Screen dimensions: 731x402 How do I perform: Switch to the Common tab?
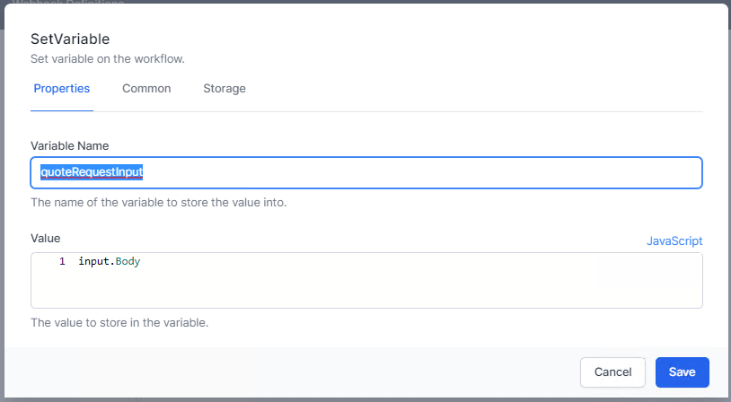click(x=146, y=89)
